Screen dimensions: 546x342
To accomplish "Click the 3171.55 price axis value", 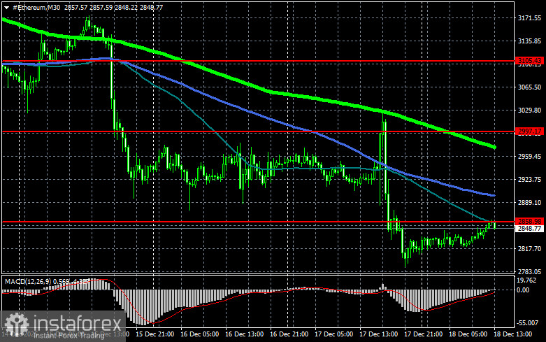I will point(530,18).
